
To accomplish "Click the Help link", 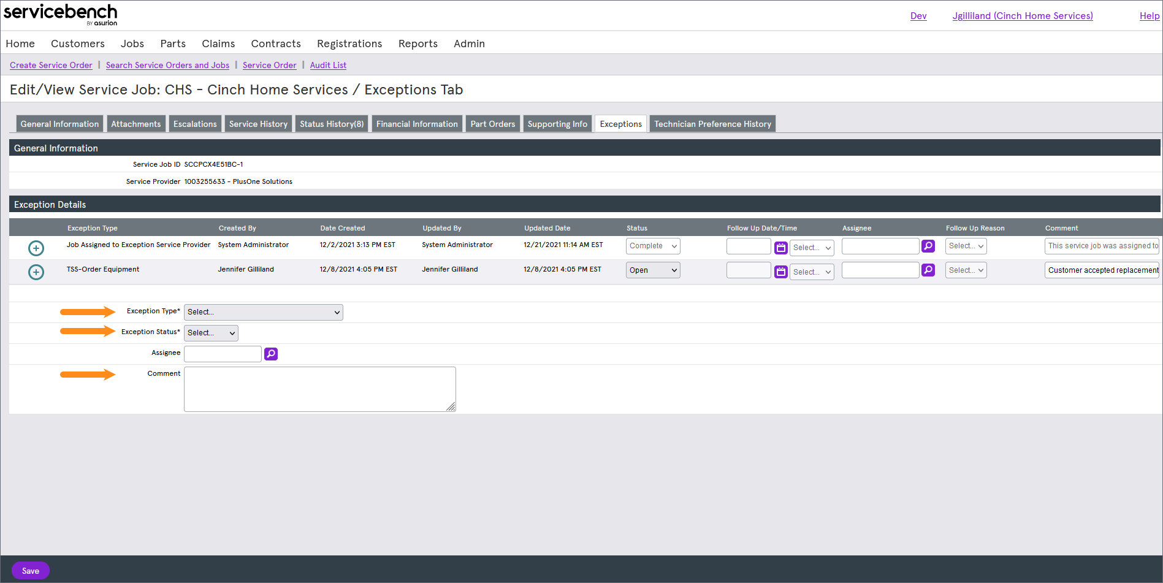I will 1150,16.
